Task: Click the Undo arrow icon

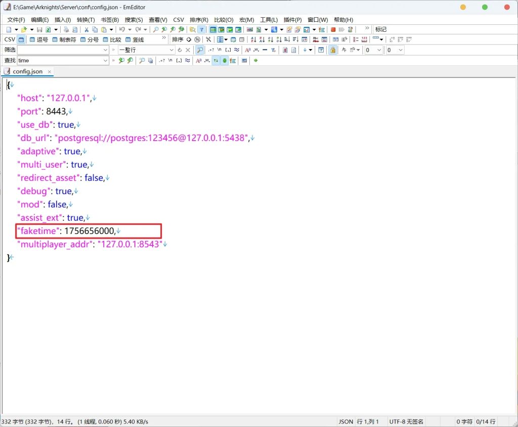Action: click(122, 30)
